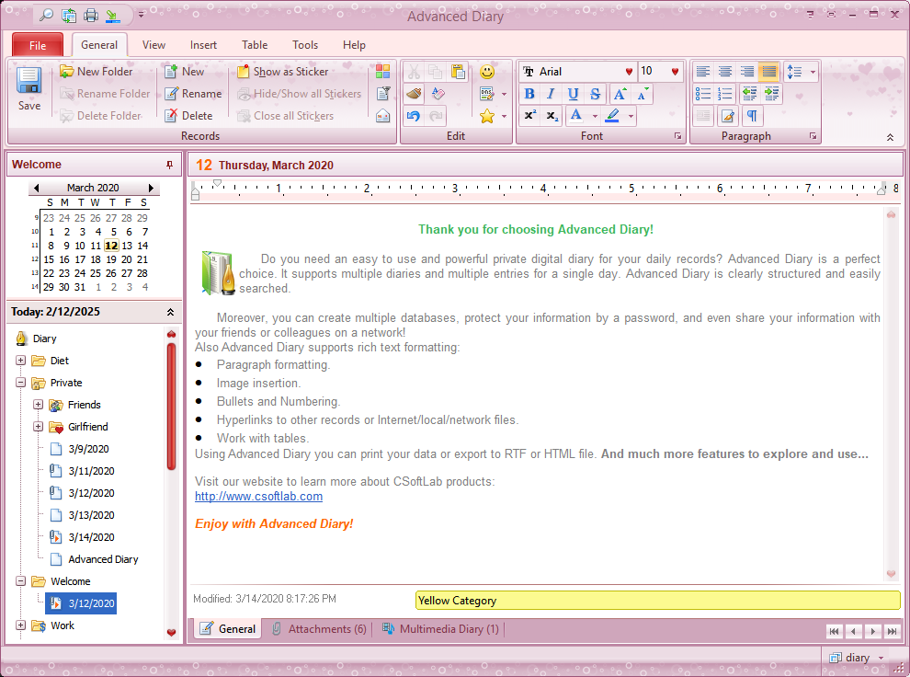Select March 20 in the calendar

(x=127, y=259)
